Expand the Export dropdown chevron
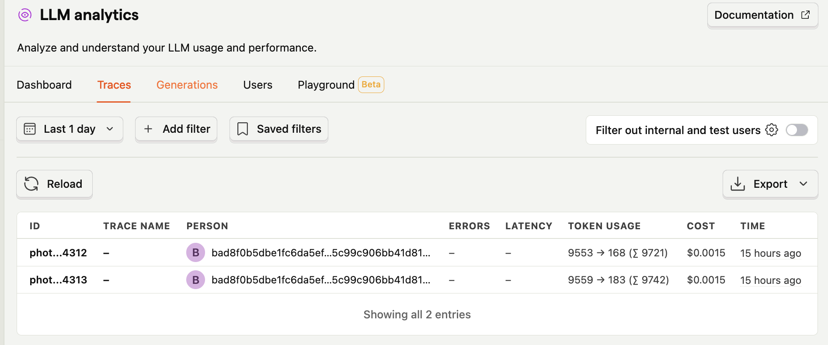Viewport: 828px width, 345px height. tap(804, 184)
